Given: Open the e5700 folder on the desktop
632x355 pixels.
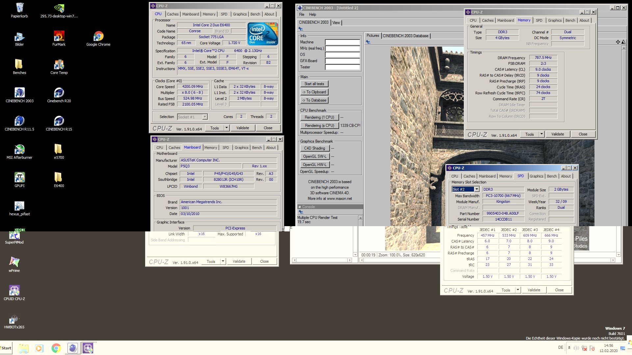Looking at the screenshot, I should [x=59, y=152].
